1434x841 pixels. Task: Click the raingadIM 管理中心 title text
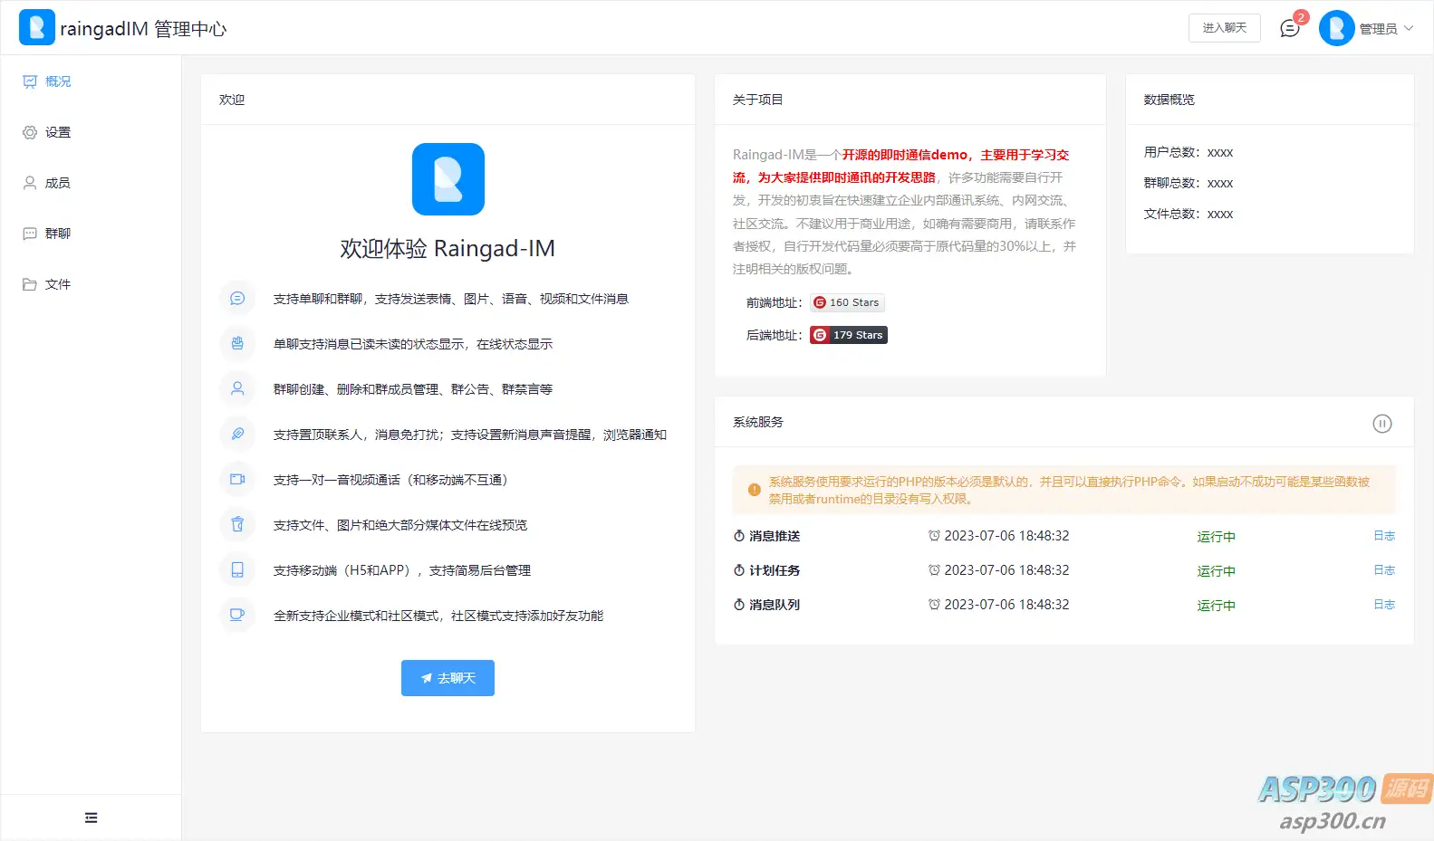point(143,29)
